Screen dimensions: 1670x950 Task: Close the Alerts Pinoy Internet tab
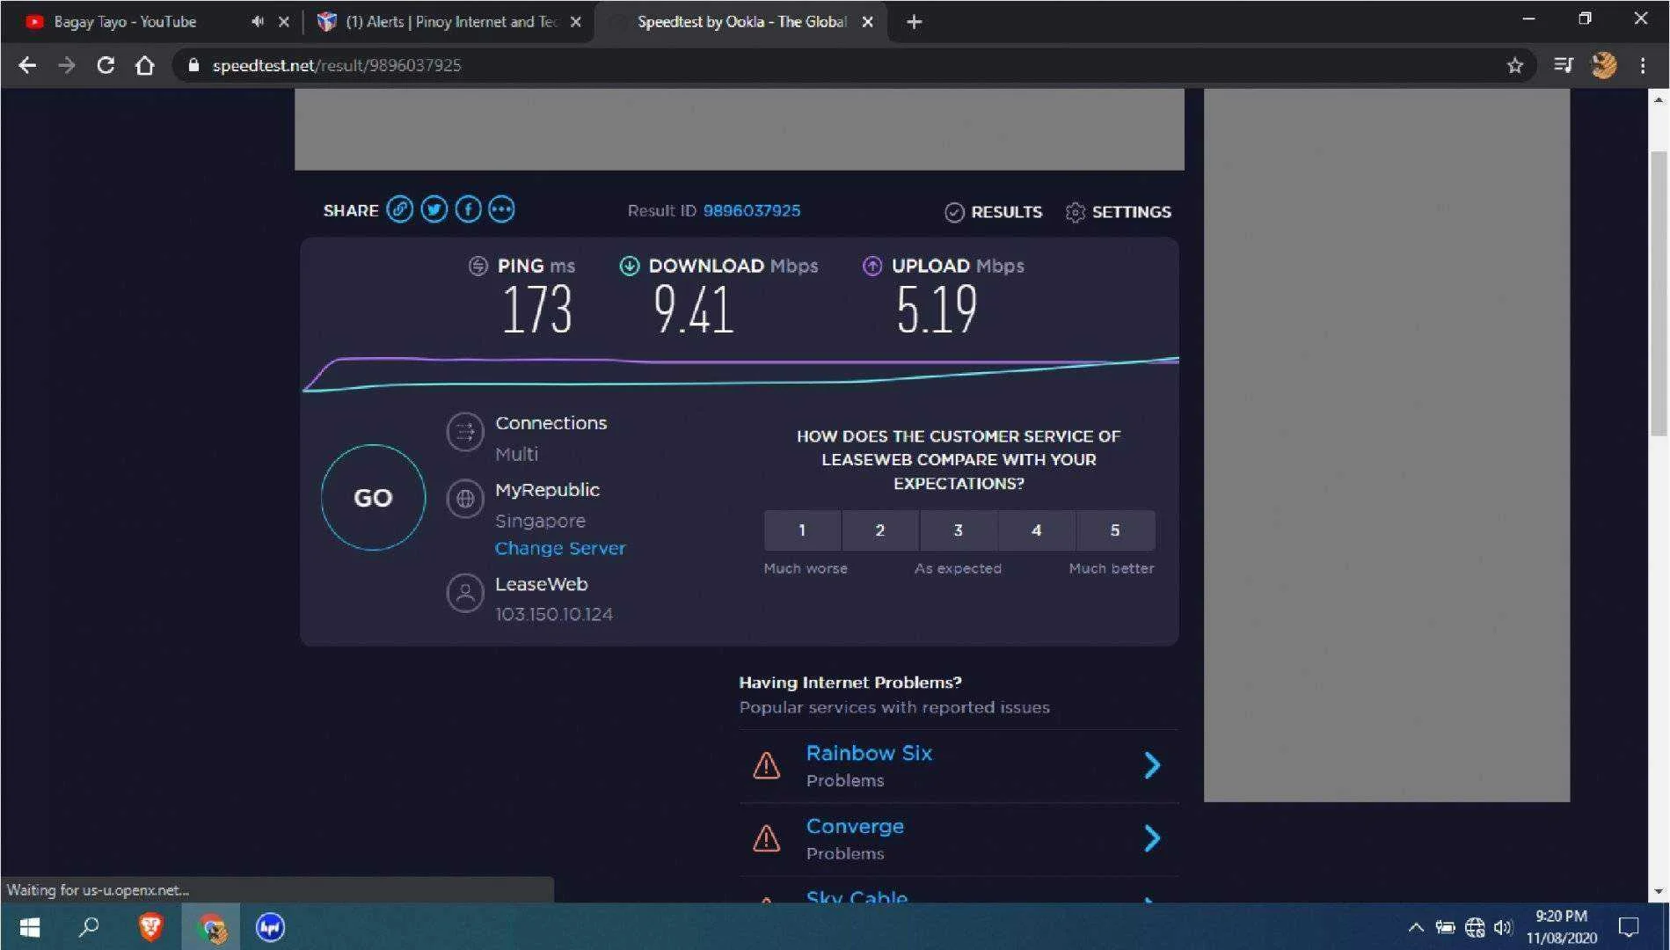tap(575, 22)
